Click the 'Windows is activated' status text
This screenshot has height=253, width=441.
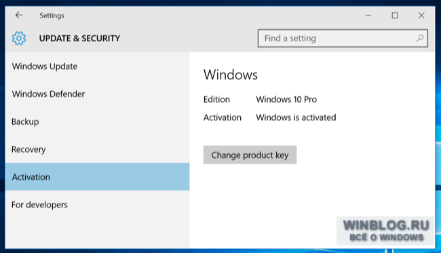[296, 117]
